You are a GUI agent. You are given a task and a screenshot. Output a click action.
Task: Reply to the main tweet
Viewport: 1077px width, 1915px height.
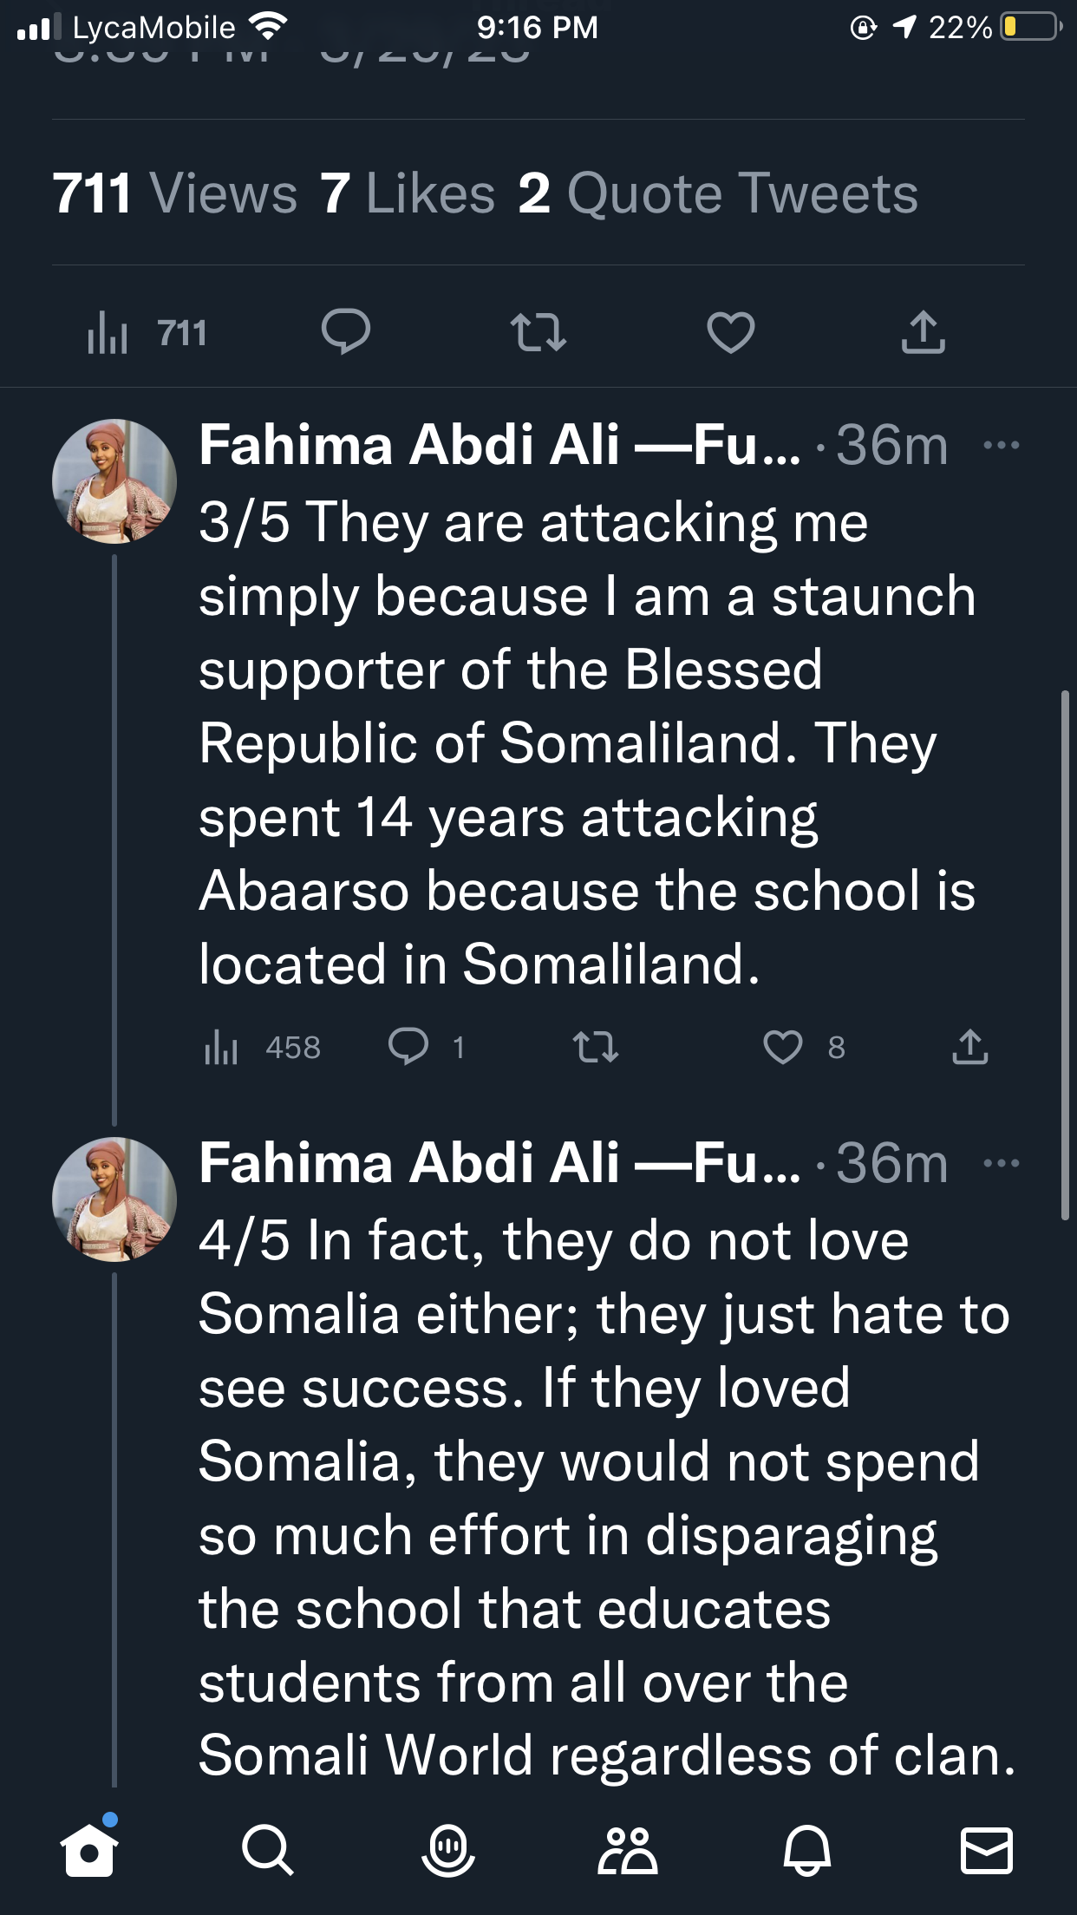point(345,332)
